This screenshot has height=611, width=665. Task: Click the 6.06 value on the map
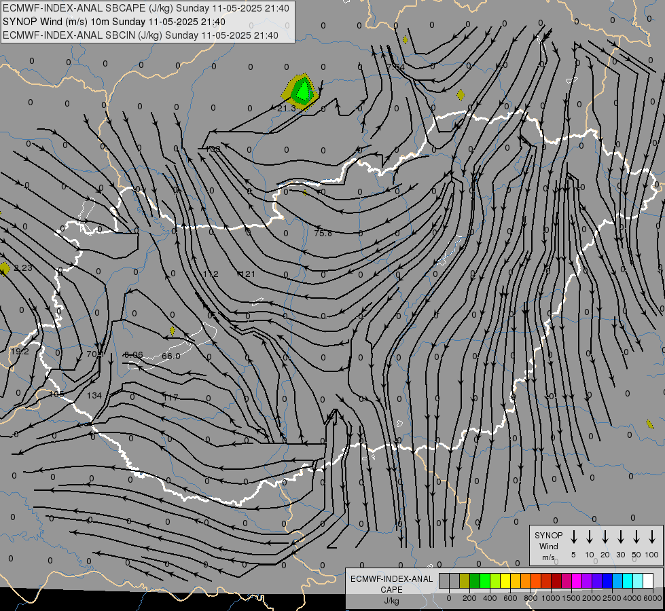134,354
